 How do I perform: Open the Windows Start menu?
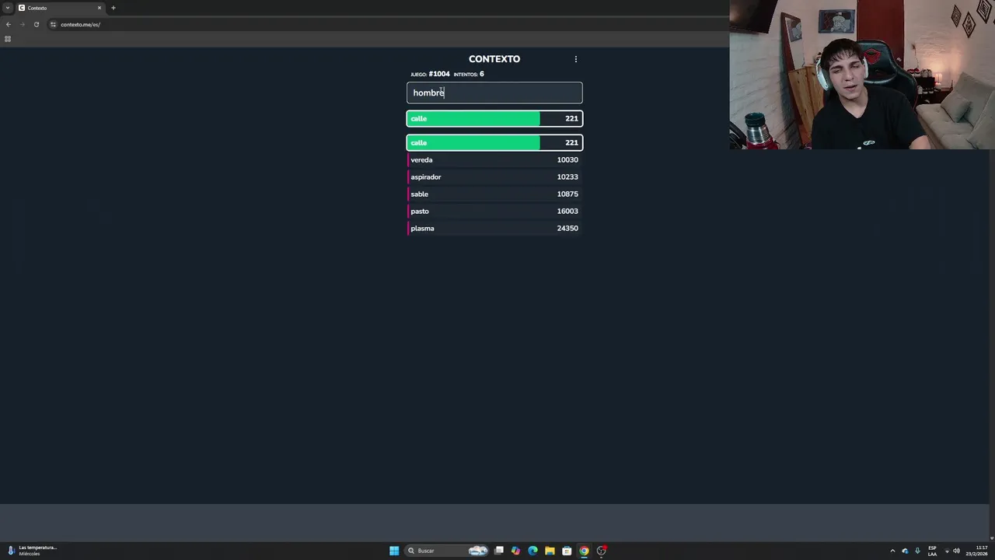coord(394,551)
